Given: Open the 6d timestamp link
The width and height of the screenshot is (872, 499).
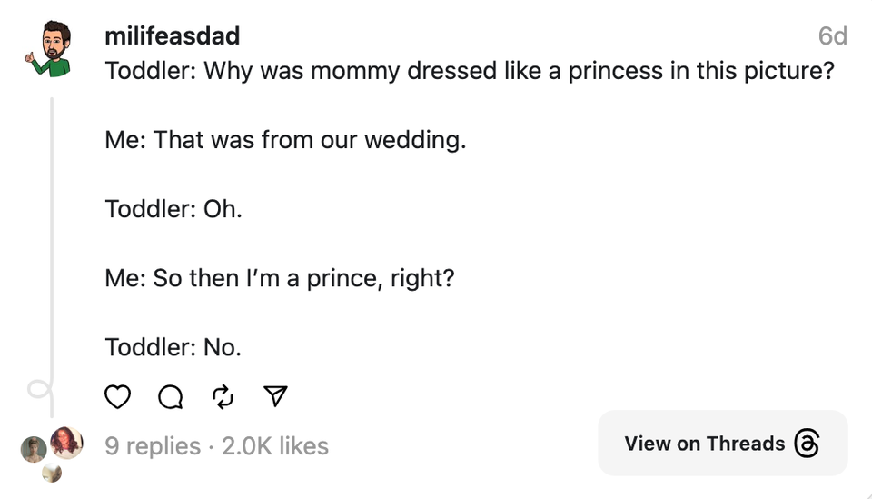Looking at the screenshot, I should 832,35.
